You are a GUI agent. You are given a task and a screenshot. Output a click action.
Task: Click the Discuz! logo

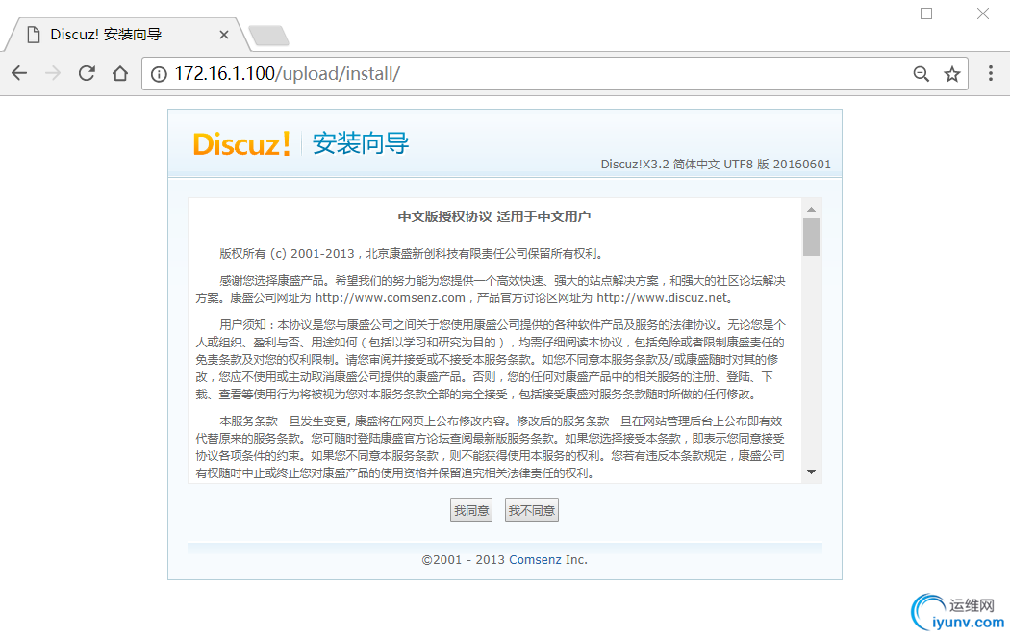point(241,143)
